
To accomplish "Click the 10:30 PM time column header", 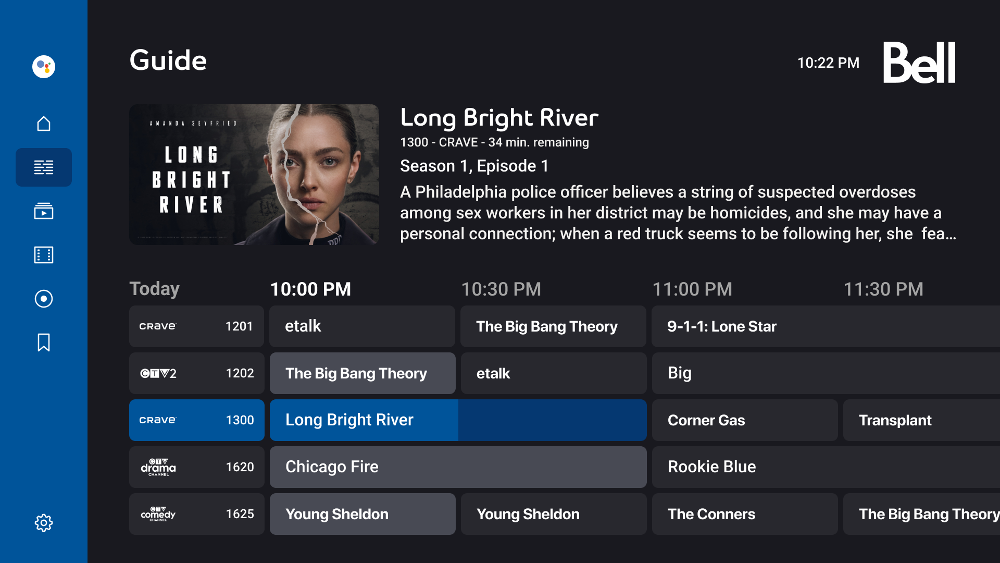I will coord(501,289).
